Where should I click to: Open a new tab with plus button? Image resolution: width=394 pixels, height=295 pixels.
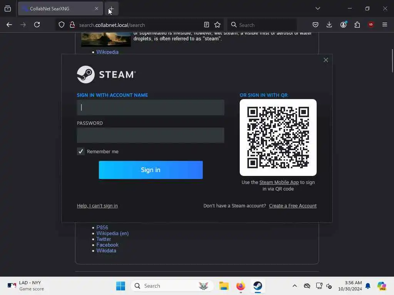[x=111, y=8]
